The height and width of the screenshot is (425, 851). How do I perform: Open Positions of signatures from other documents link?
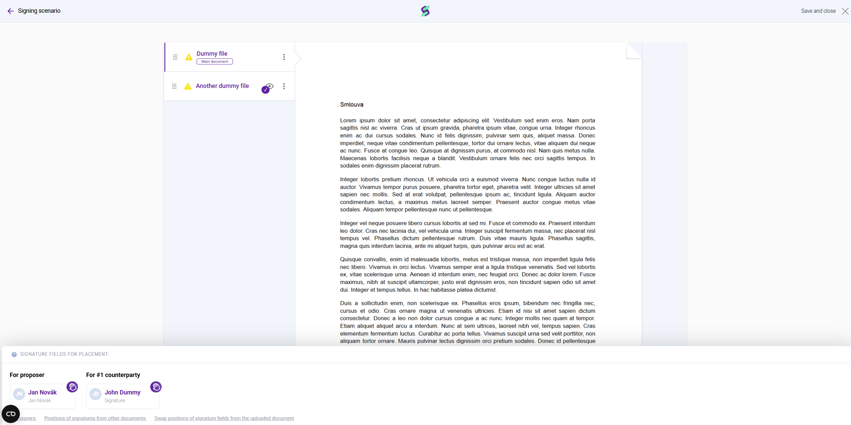point(95,418)
